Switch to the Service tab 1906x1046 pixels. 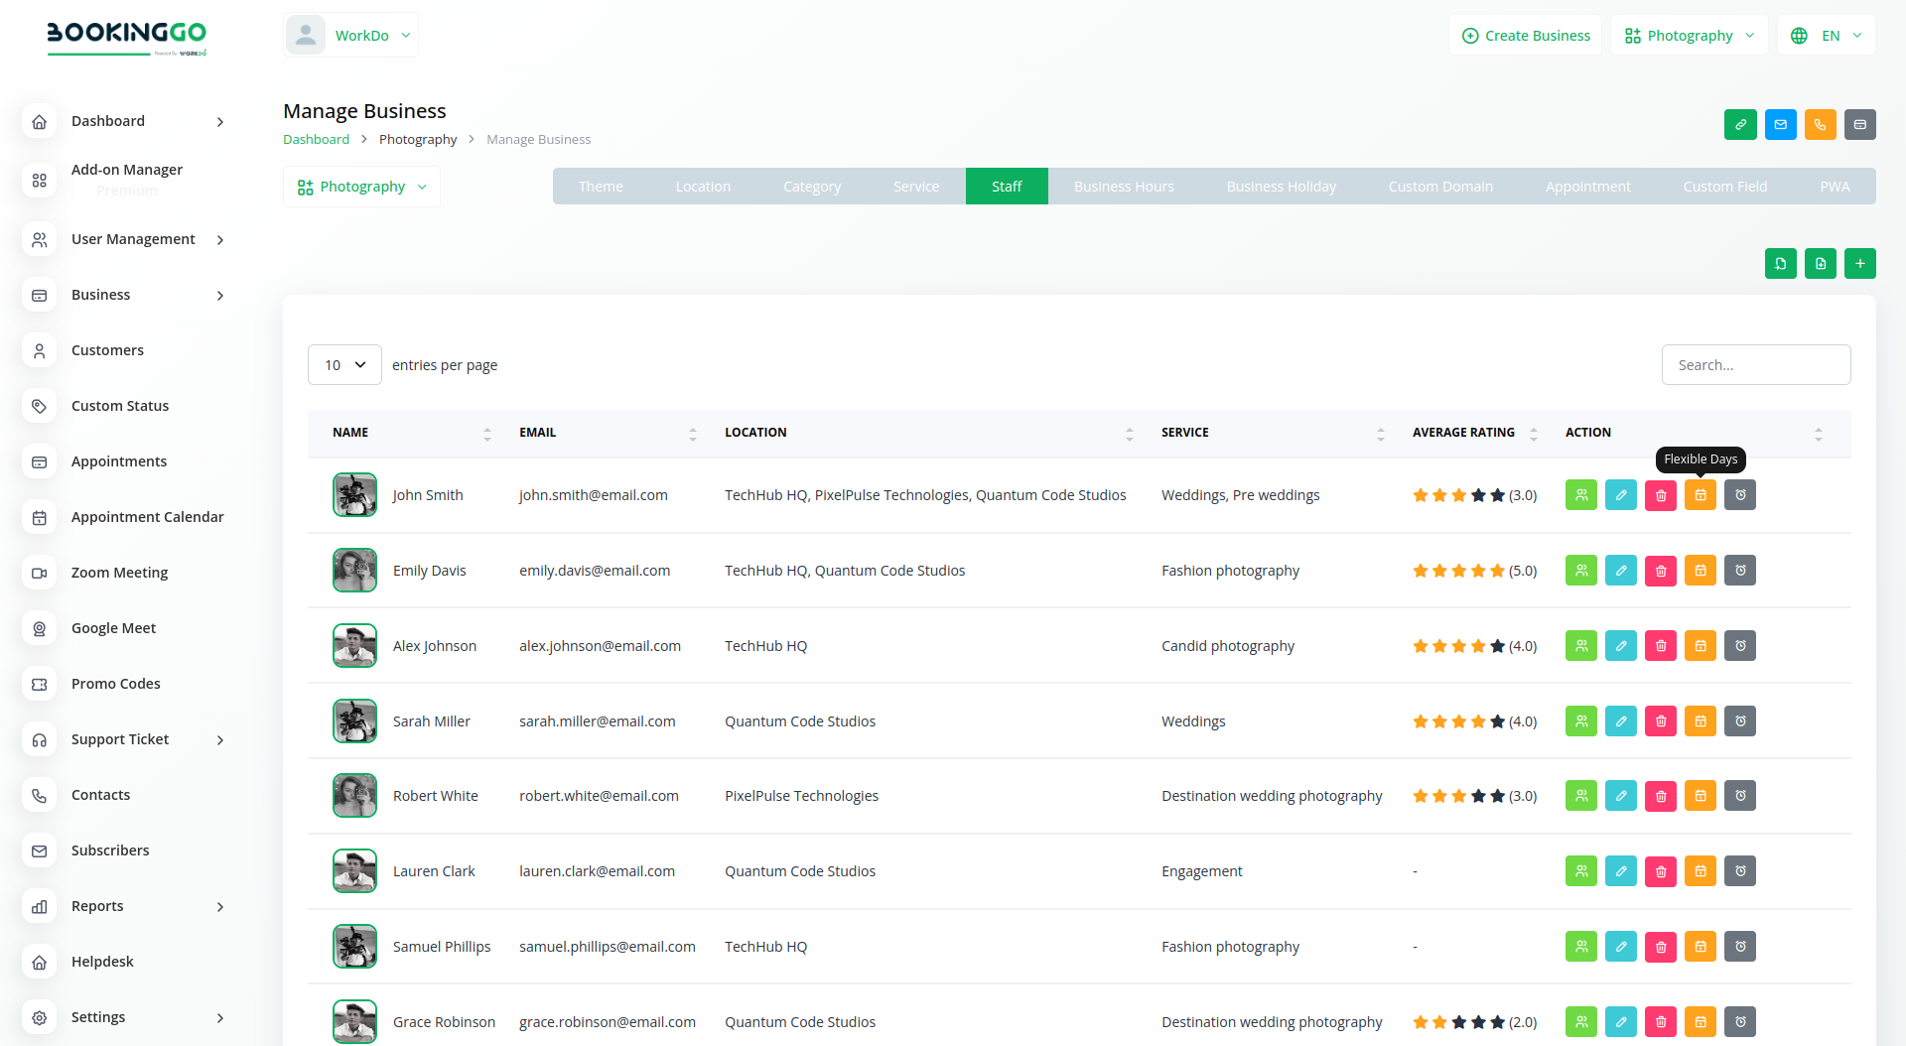point(915,187)
